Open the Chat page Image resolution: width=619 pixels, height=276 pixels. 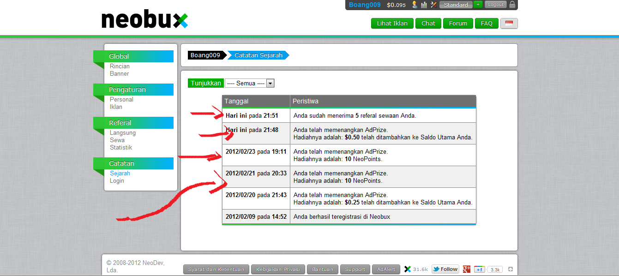tap(428, 24)
